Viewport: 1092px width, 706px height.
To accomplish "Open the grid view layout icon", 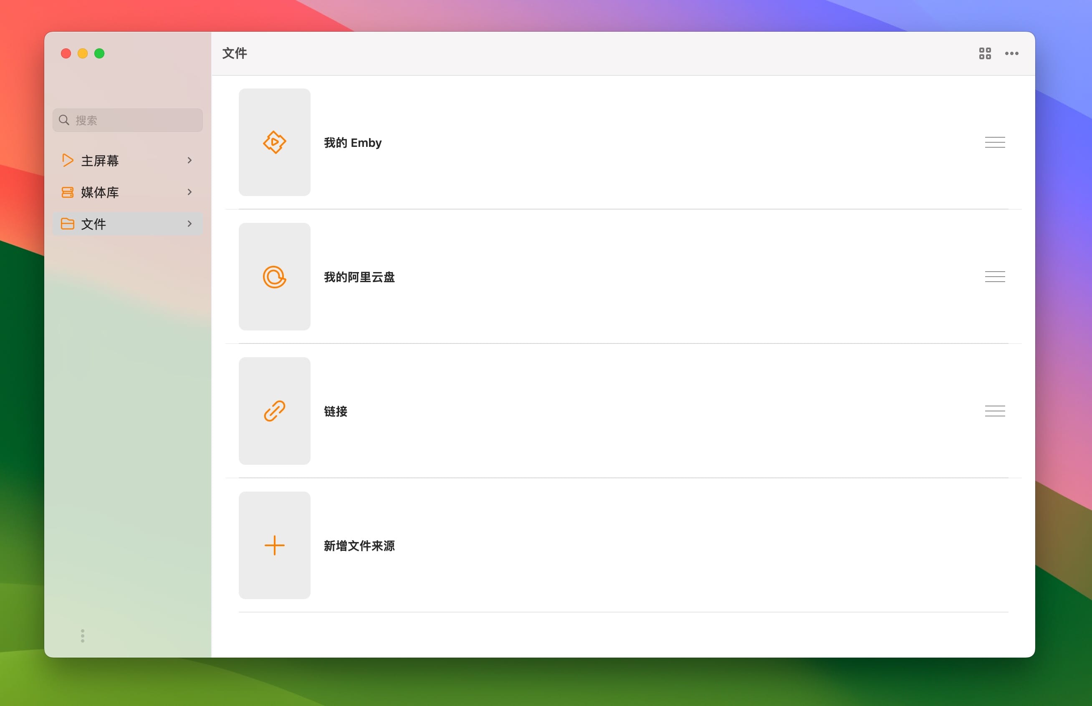I will pyautogui.click(x=984, y=54).
